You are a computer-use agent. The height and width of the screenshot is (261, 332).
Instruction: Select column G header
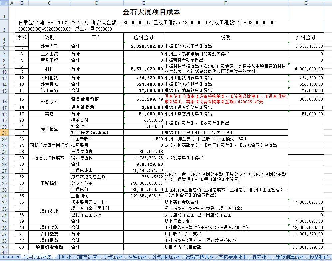[305, 3]
